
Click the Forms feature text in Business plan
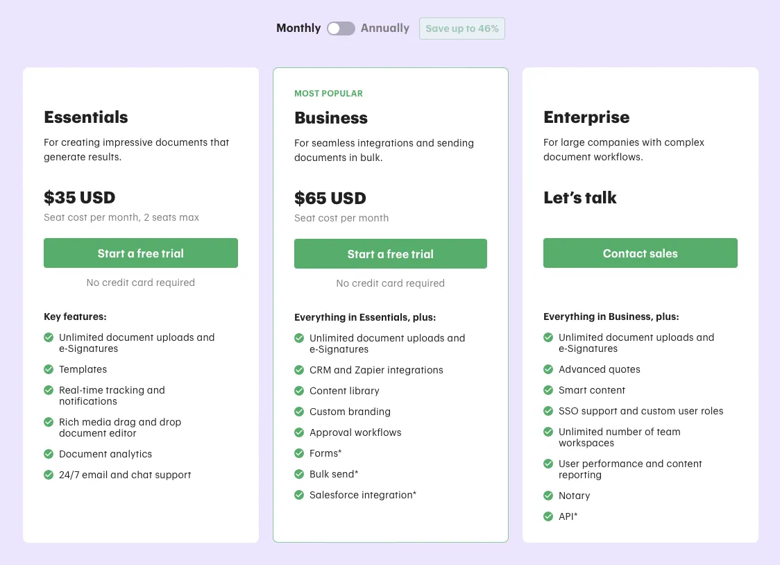[325, 453]
